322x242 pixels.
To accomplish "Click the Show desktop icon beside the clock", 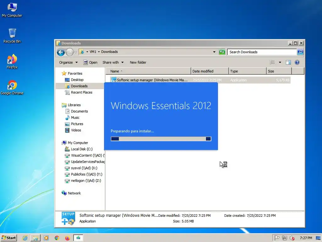I will [319, 238].
